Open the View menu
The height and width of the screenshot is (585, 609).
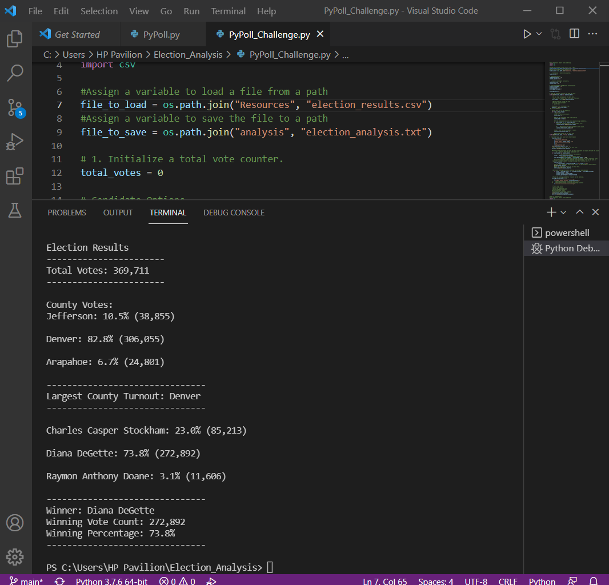click(x=139, y=11)
